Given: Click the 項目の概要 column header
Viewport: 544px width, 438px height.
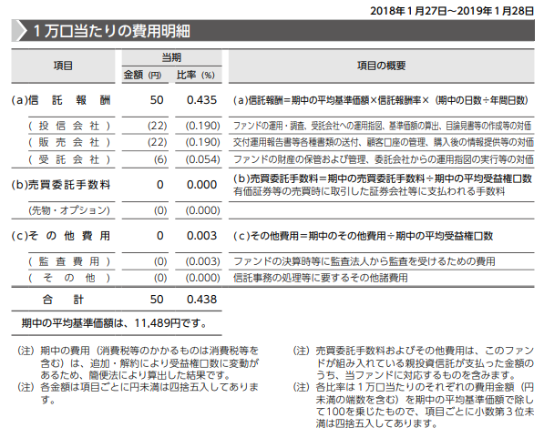Looking at the screenshot, I should click(381, 66).
